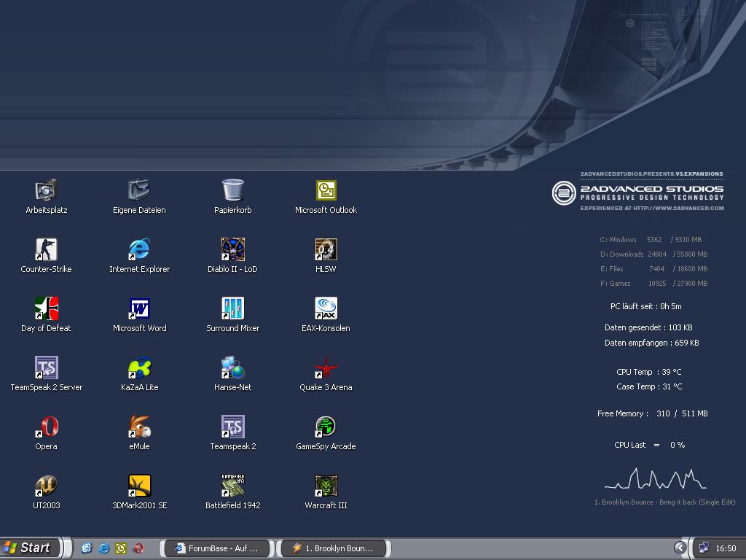746x560 pixels.
Task: Click the Start button
Action: [x=29, y=548]
